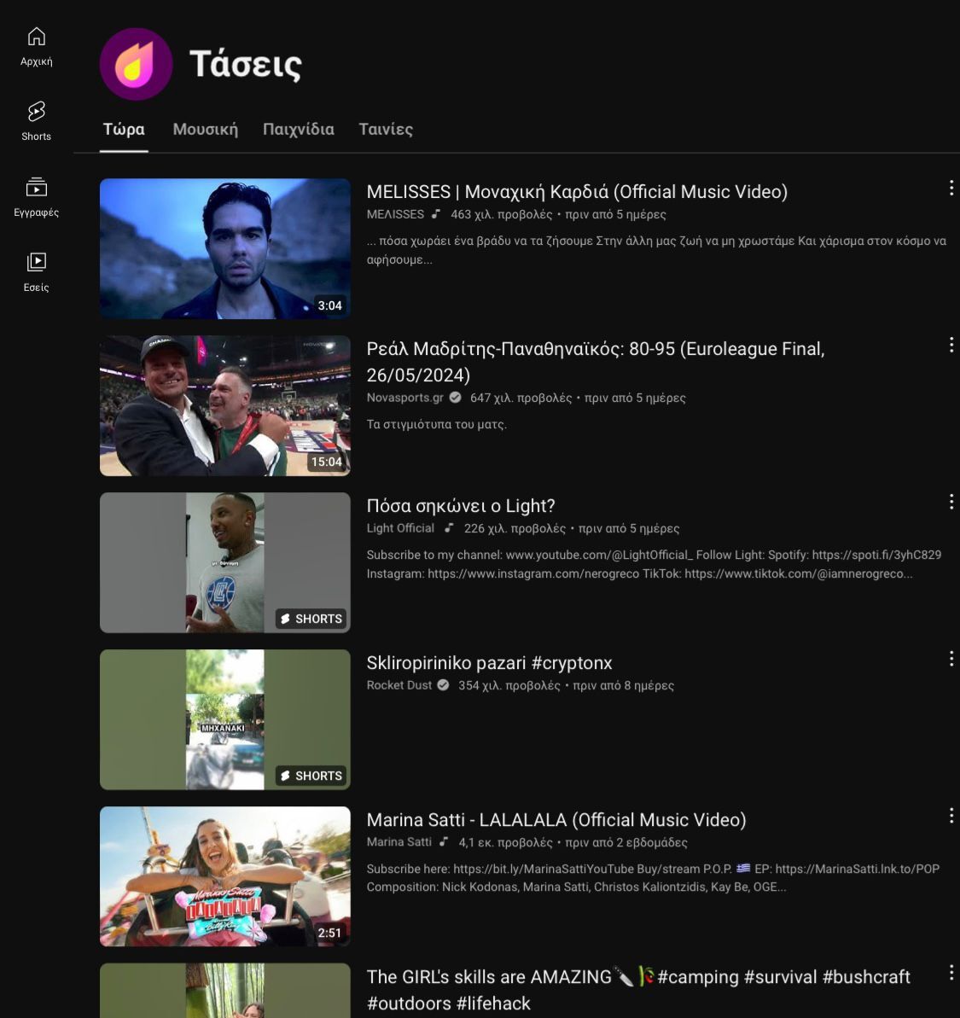This screenshot has height=1018, width=960.
Task: Play the Marina Satti LALALALA thumbnail
Action: 225,876
